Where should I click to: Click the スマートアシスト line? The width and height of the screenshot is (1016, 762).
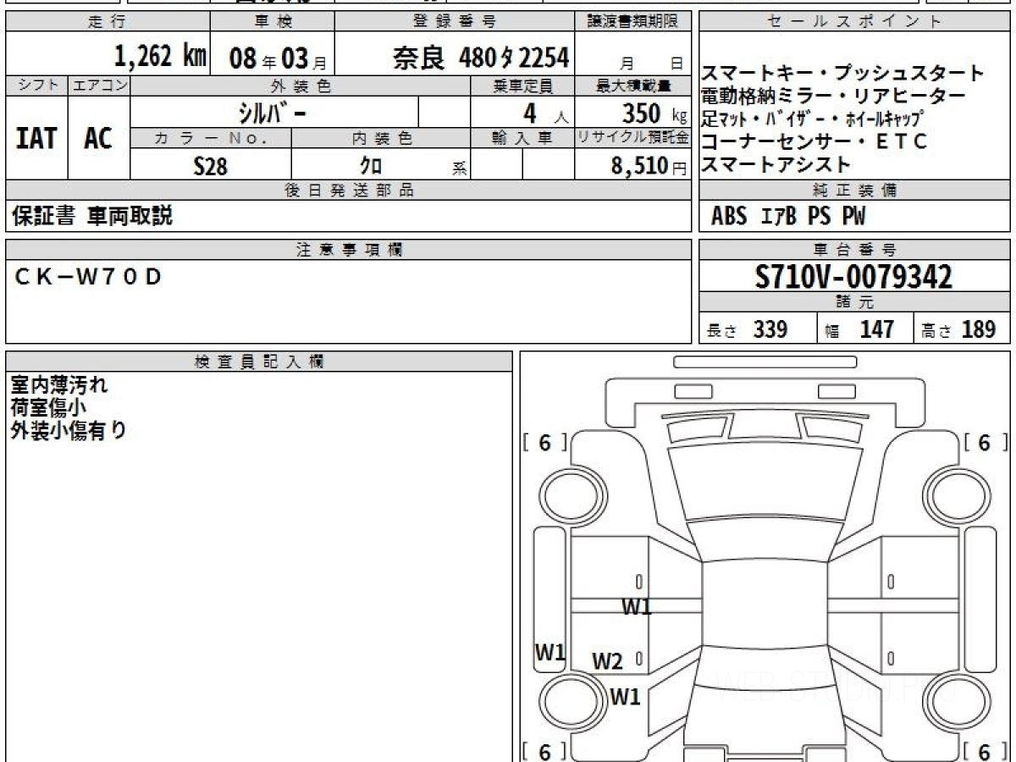776,163
